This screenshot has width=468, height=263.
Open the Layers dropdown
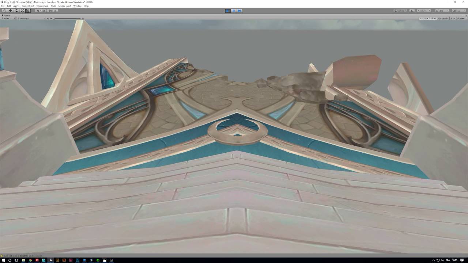tap(442, 11)
